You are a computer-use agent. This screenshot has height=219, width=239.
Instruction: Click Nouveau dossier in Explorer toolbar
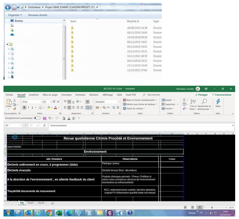38,15
